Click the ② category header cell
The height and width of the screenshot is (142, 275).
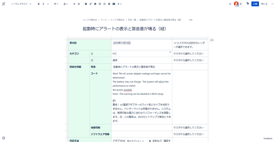[x=100, y=60]
